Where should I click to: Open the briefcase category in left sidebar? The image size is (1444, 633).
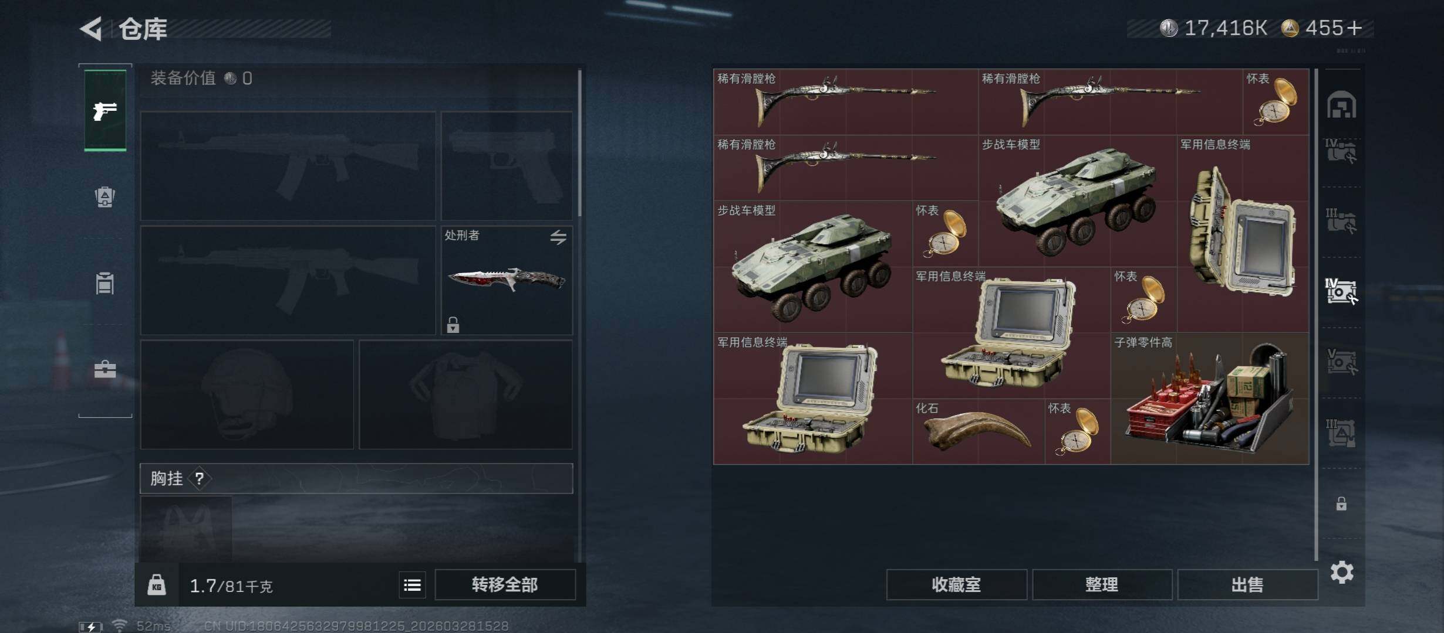tap(105, 369)
